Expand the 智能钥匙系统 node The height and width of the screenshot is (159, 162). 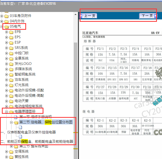(6, 74)
